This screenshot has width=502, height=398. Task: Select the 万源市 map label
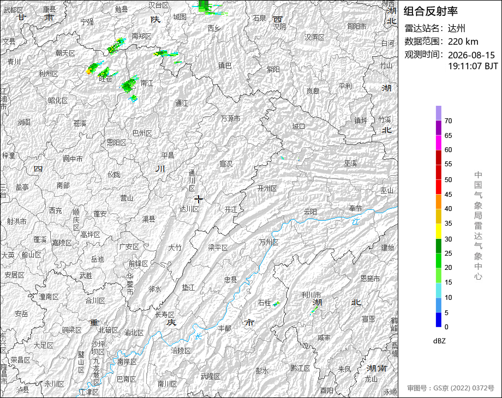230,118
